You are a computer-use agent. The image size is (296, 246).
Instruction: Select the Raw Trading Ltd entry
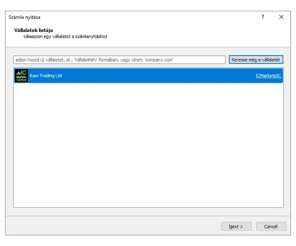click(x=46, y=76)
